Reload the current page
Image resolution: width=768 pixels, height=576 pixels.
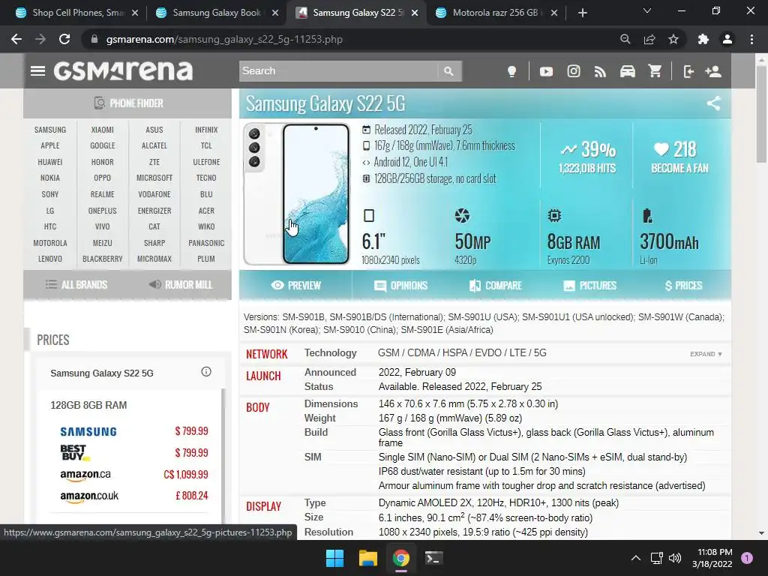click(64, 39)
